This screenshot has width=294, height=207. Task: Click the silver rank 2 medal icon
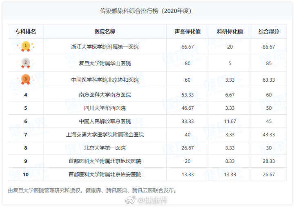[25, 63]
